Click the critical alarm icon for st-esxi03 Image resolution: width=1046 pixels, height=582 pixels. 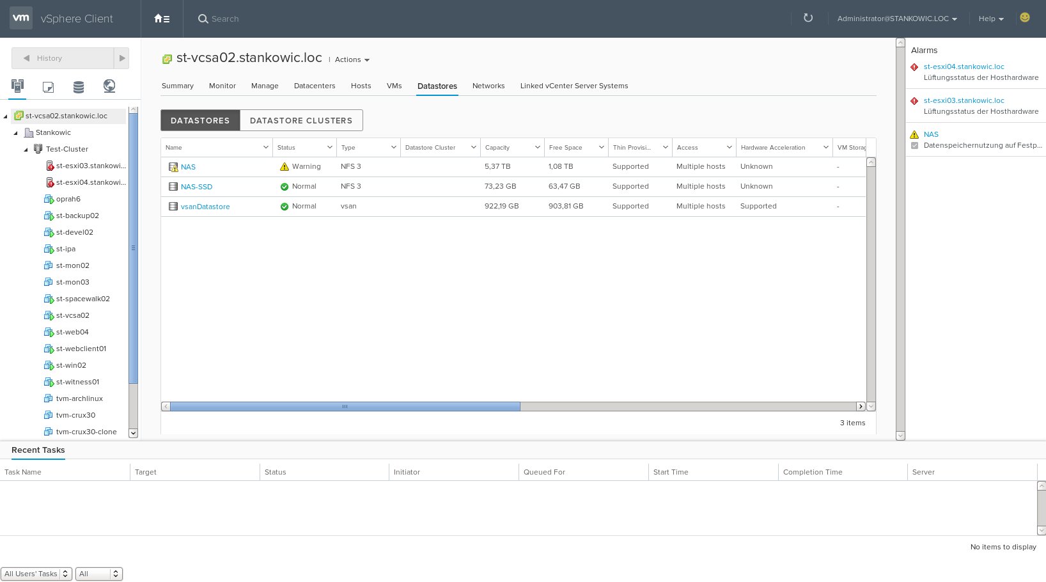(x=914, y=101)
